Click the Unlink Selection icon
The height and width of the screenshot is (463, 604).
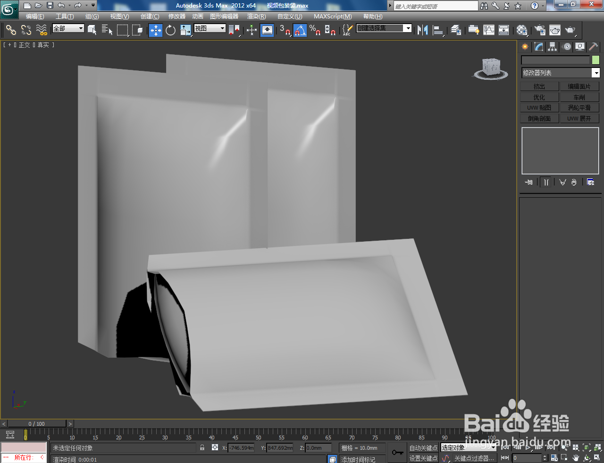[26, 30]
